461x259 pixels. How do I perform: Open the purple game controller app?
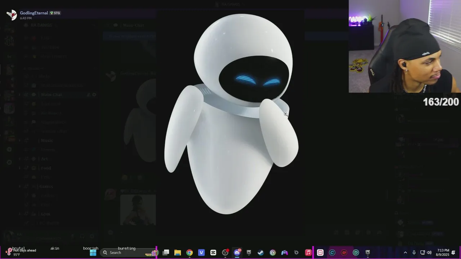pos(285,253)
